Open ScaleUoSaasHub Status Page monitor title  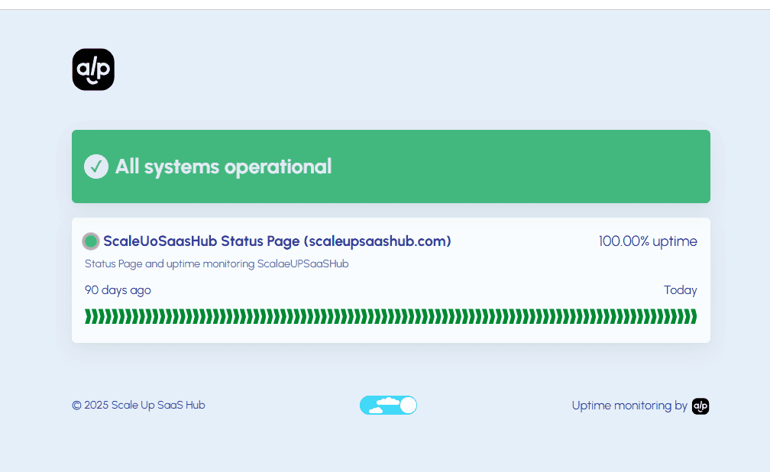(x=277, y=241)
